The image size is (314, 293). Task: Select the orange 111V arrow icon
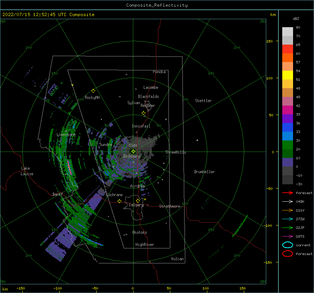point(287,210)
